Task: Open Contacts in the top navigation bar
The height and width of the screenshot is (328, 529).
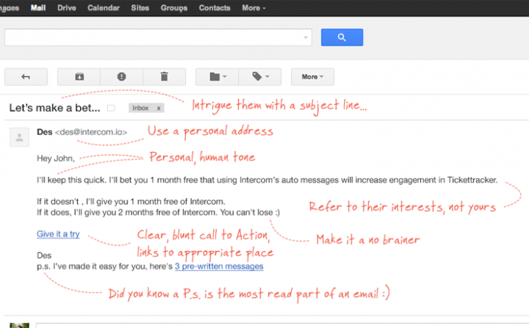Action: [x=215, y=8]
